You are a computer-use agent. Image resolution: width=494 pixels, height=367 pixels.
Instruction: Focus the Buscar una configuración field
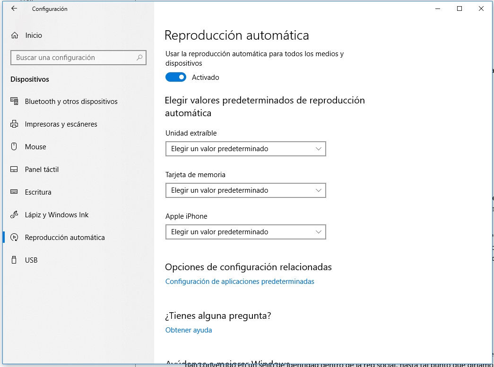pyautogui.click(x=73, y=58)
